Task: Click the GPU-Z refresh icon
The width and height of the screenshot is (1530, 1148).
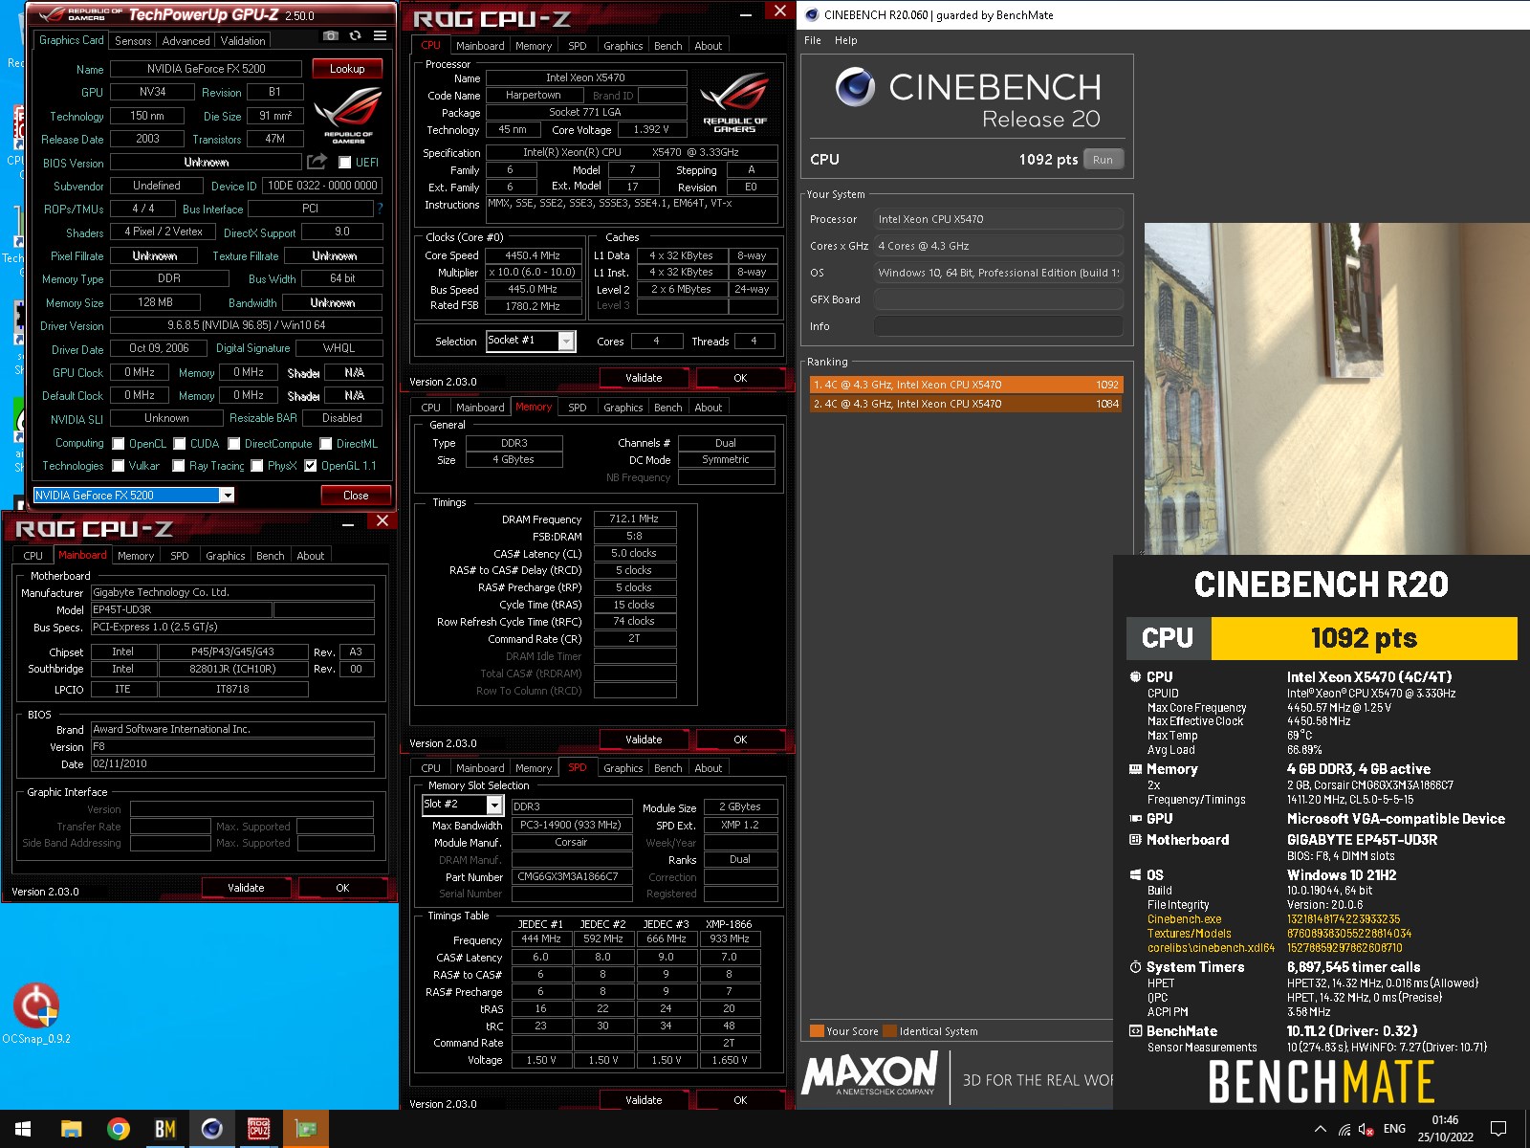Action: (355, 35)
